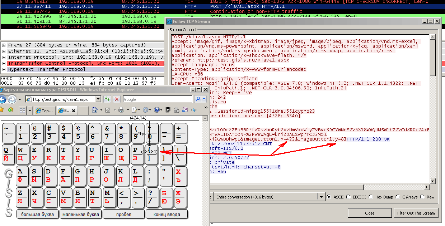Select the C Arrays radio button
The width and height of the screenshot is (445, 226).
[x=398, y=197]
